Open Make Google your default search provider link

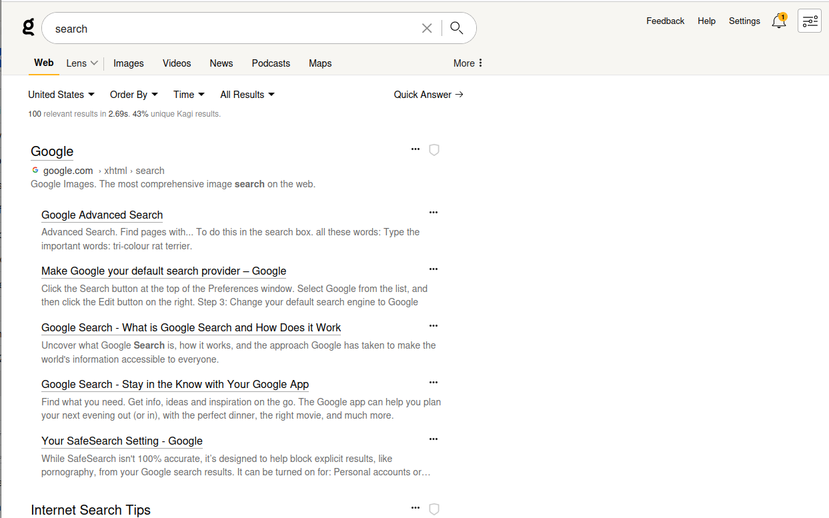point(164,271)
